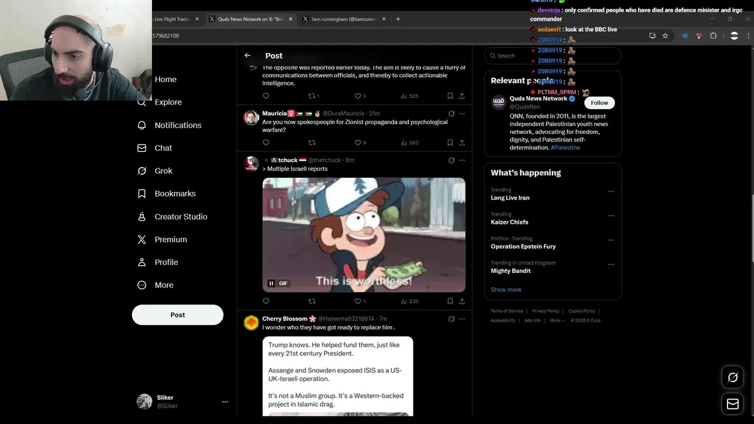Open Cherry Blossom's quoted image
The image size is (754, 424).
[x=338, y=376]
